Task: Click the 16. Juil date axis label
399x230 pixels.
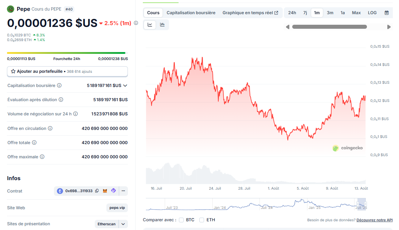Action: (156, 188)
